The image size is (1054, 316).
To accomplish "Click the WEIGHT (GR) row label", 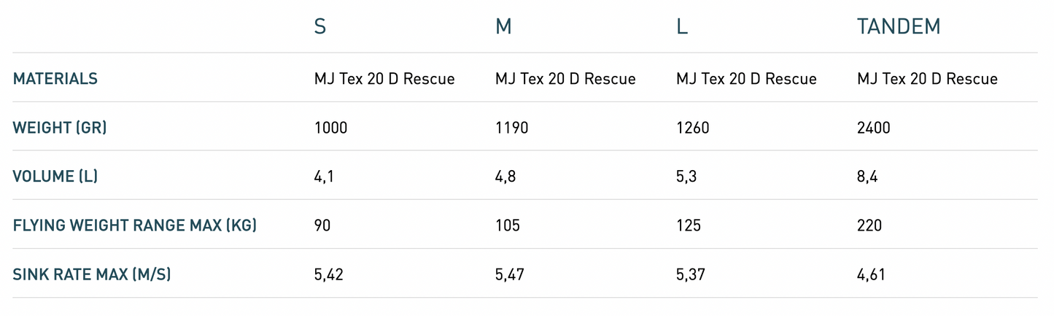I will [x=60, y=128].
